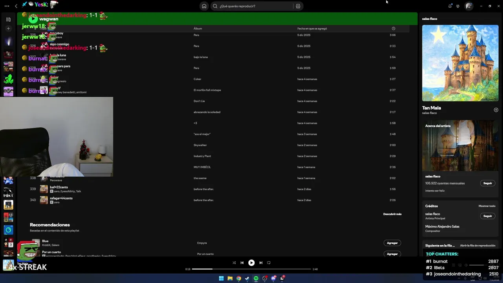Image resolution: width=503 pixels, height=283 pixels.
Task: Create a playlist with the plus icon
Action: click(8, 28)
